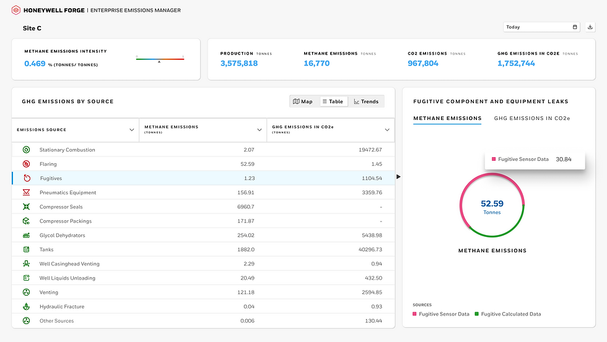This screenshot has width=607, height=342.
Task: Select the Compressor Seals icon
Action: click(26, 207)
